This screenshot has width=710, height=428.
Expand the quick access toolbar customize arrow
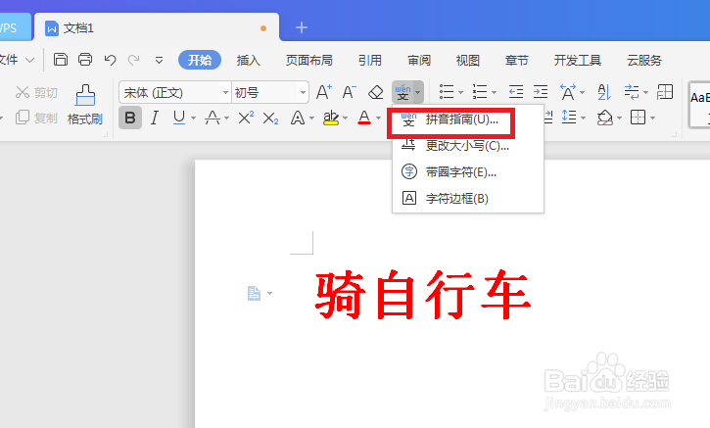click(159, 60)
